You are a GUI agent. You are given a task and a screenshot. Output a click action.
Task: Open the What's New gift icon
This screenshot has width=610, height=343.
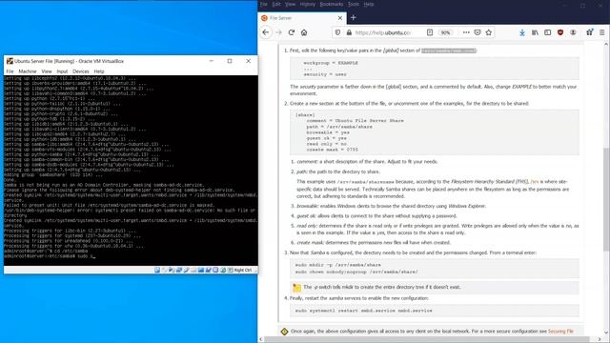point(589,32)
